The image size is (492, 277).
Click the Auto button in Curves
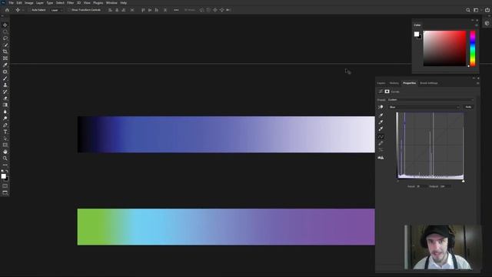[x=468, y=107]
